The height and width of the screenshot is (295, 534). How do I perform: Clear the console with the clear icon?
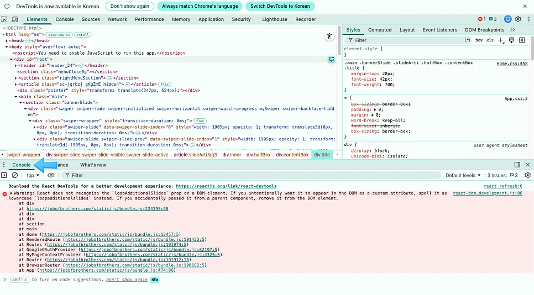(14, 175)
